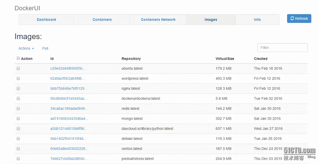Click mongo image ID ad74160b34435d6a4
319x164 pixels.
tap(69, 119)
